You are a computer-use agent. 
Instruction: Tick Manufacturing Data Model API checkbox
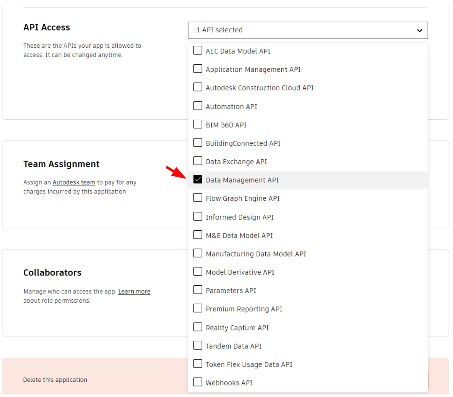(198, 253)
